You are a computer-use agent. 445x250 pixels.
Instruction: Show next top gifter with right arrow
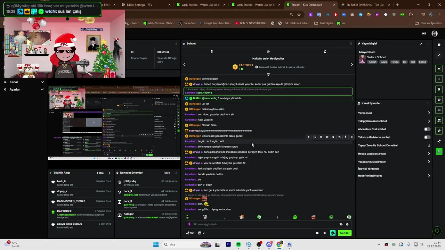352,65
